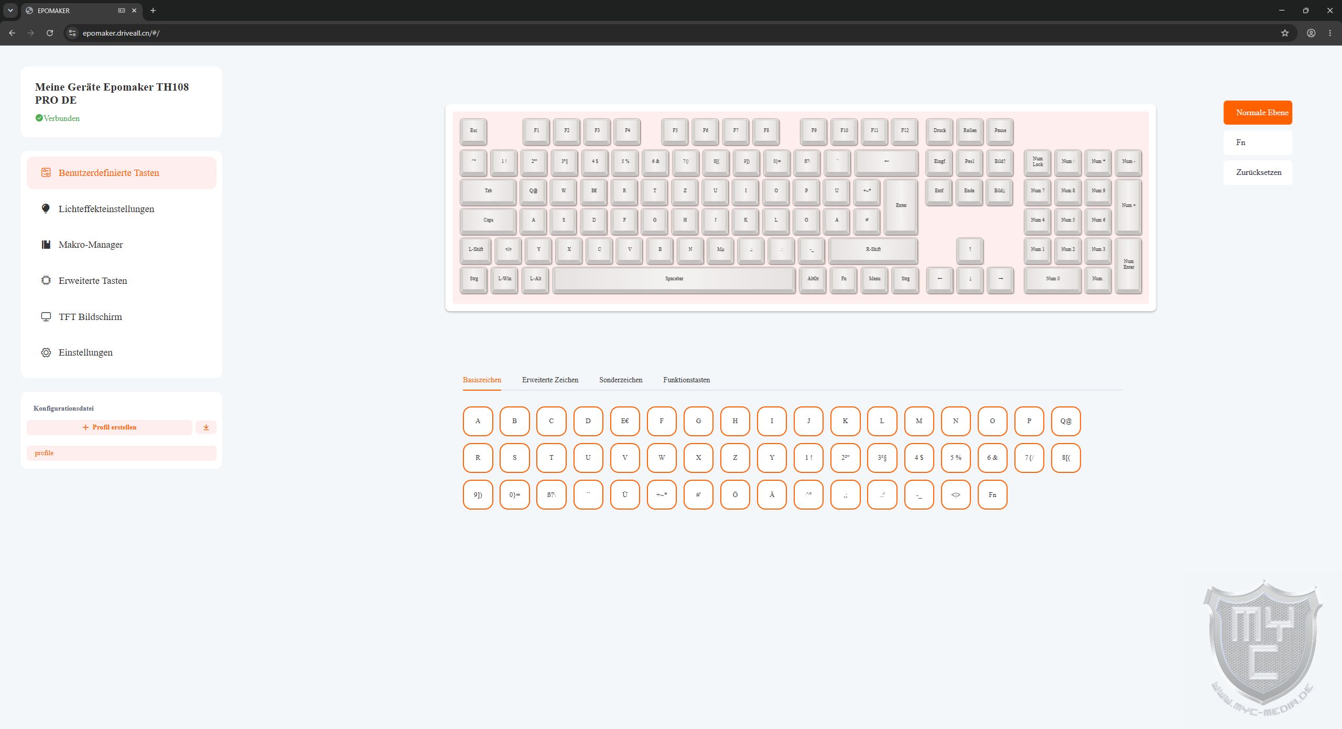Click the Num 0 key on the keyboard layout
This screenshot has height=729, width=1342.
point(1053,280)
